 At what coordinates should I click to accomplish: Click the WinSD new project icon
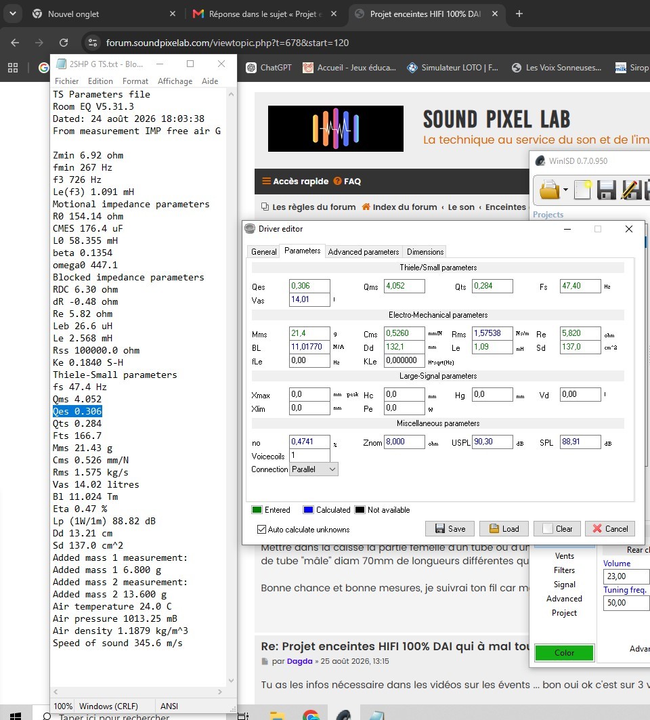point(582,190)
